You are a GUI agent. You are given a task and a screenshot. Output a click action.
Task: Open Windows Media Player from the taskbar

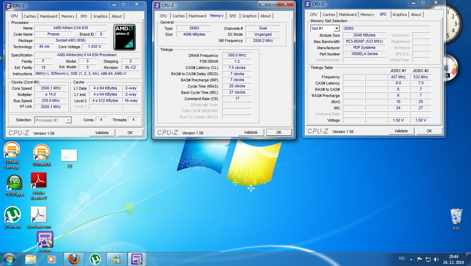[51, 259]
